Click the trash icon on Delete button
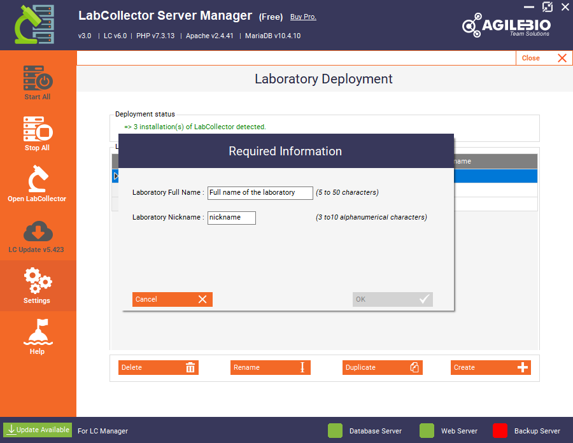The height and width of the screenshot is (443, 573). point(190,367)
